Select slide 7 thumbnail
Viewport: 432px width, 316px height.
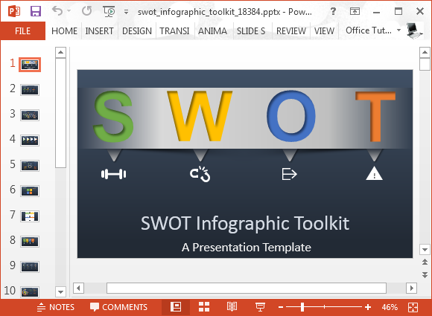pos(30,216)
